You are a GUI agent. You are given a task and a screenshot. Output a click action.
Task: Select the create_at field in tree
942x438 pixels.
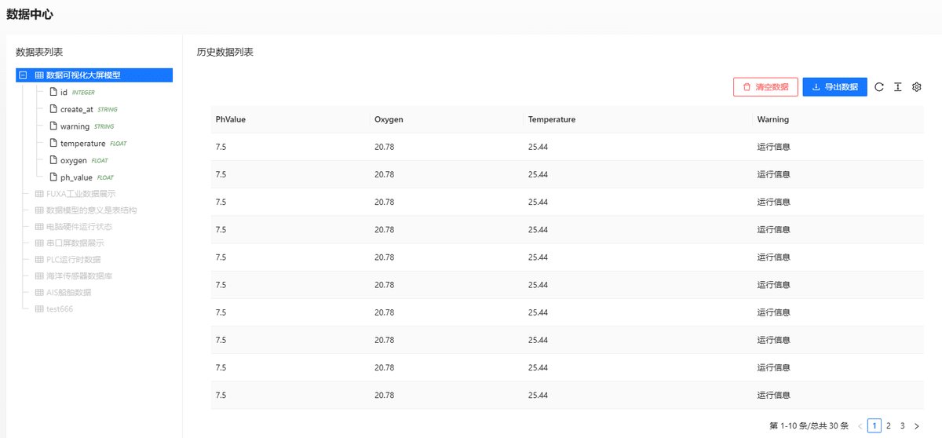click(77, 109)
